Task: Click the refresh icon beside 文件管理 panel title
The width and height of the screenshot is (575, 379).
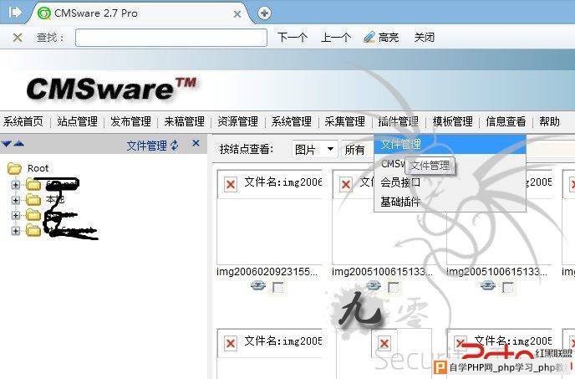Action: pyautogui.click(x=175, y=146)
